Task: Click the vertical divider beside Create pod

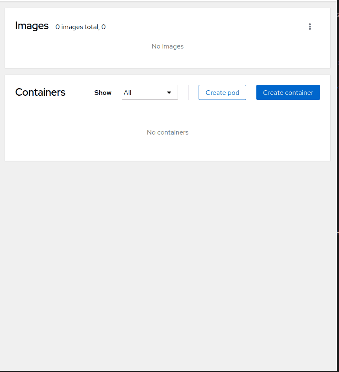Action: [188, 92]
